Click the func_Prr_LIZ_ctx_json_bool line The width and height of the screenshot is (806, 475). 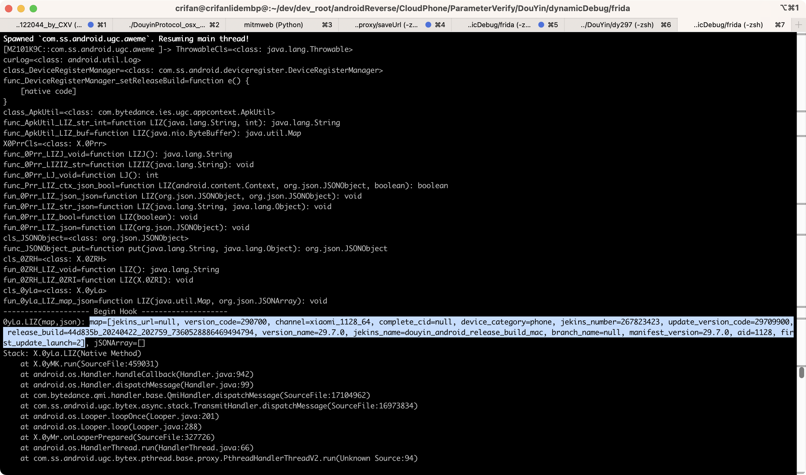click(226, 186)
